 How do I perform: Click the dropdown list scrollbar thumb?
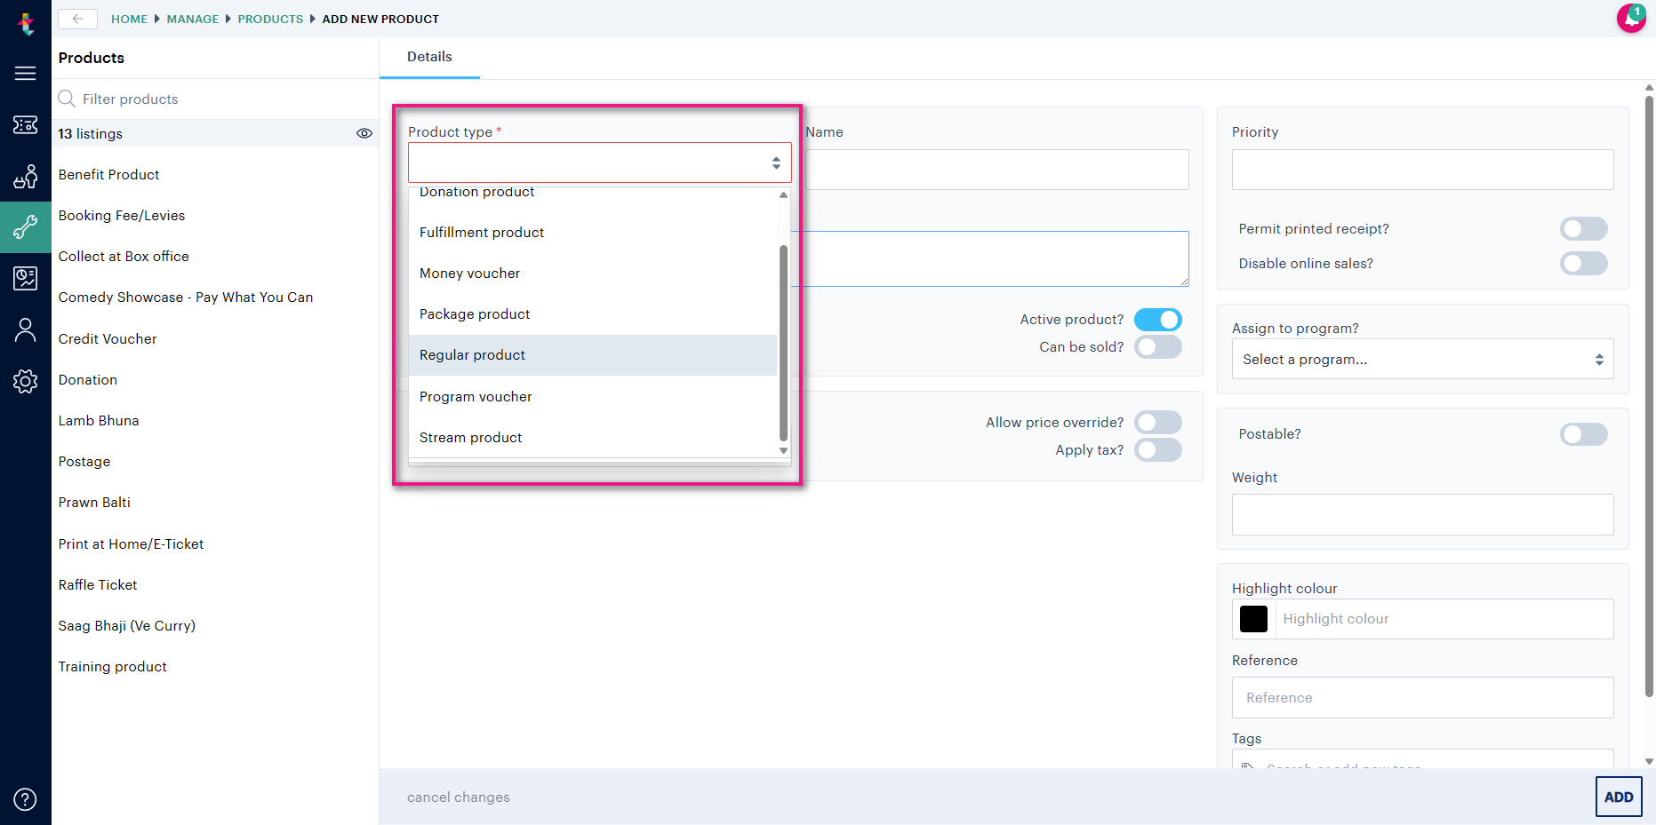point(783,343)
